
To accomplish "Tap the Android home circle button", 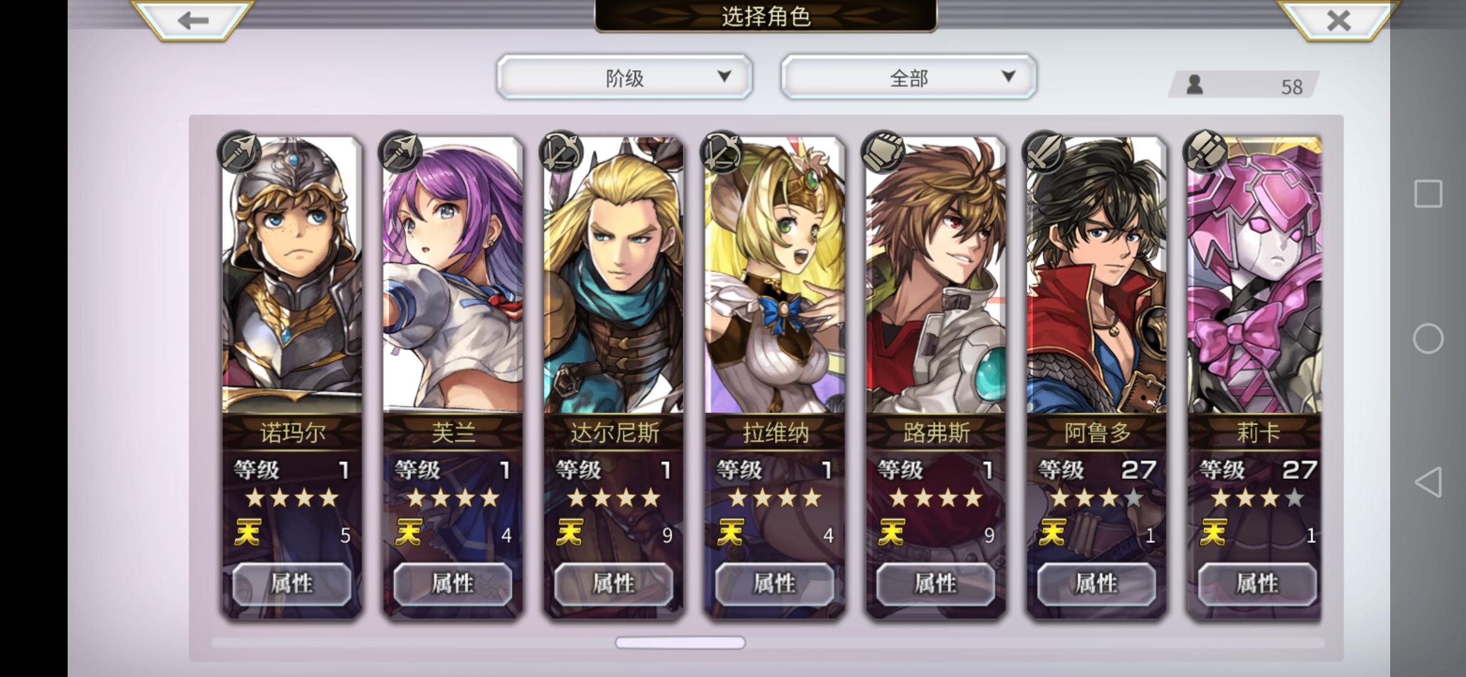I will (1428, 338).
